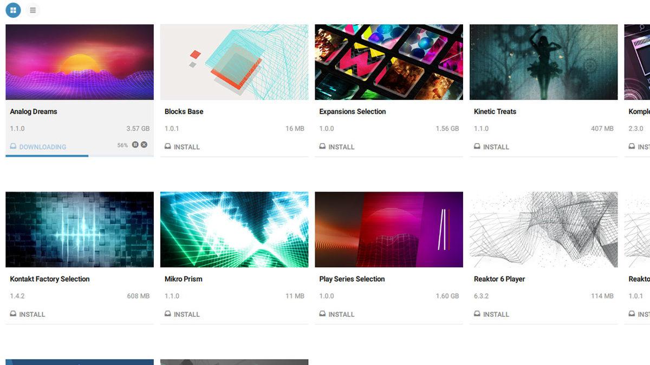Open the Blocks Base artwork thumbnail

click(234, 62)
